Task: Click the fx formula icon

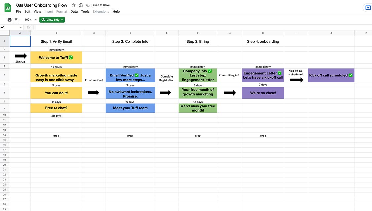Action: pos(28,27)
